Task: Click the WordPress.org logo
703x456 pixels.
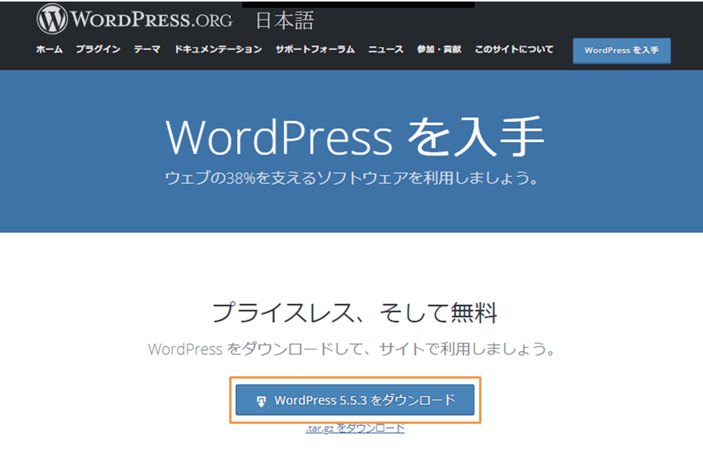Action: (134, 19)
